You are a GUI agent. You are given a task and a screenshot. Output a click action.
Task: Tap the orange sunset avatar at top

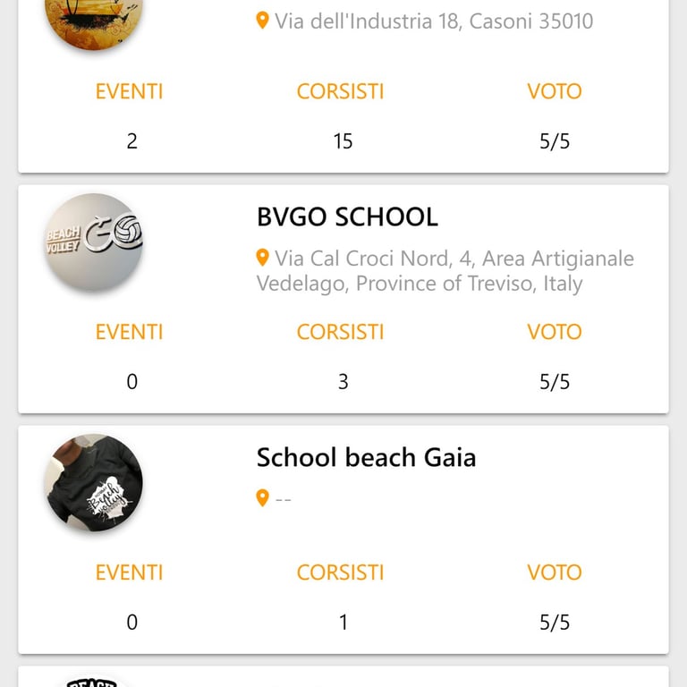(93, 20)
